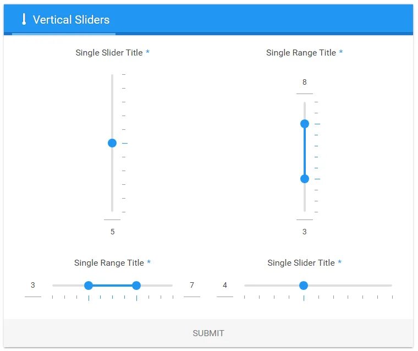Click the vertical range slider's upper handle

305,124
